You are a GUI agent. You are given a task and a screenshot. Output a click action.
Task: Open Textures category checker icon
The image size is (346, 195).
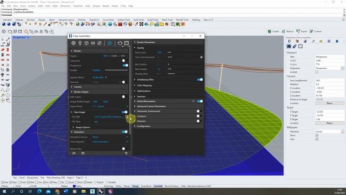click(99, 43)
